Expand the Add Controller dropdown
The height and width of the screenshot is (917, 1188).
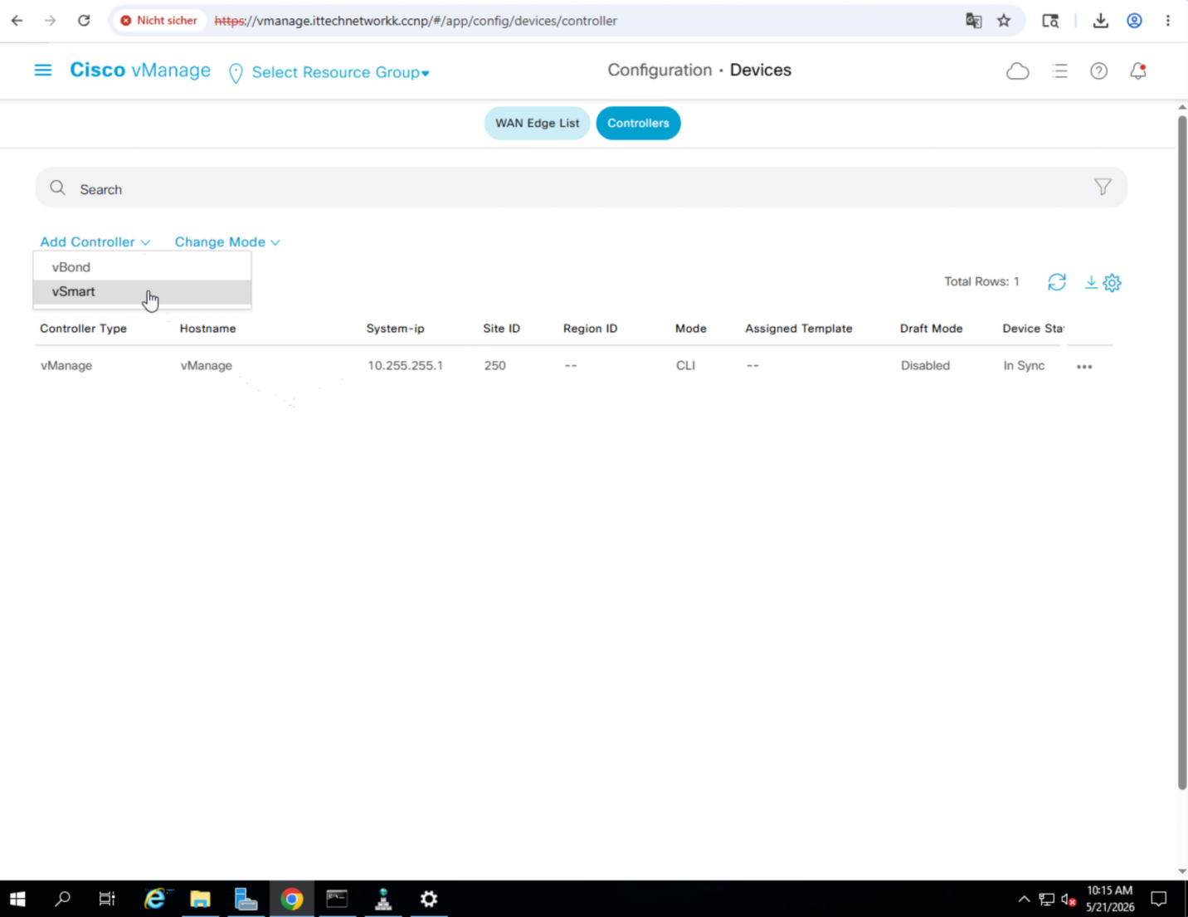[x=95, y=242]
